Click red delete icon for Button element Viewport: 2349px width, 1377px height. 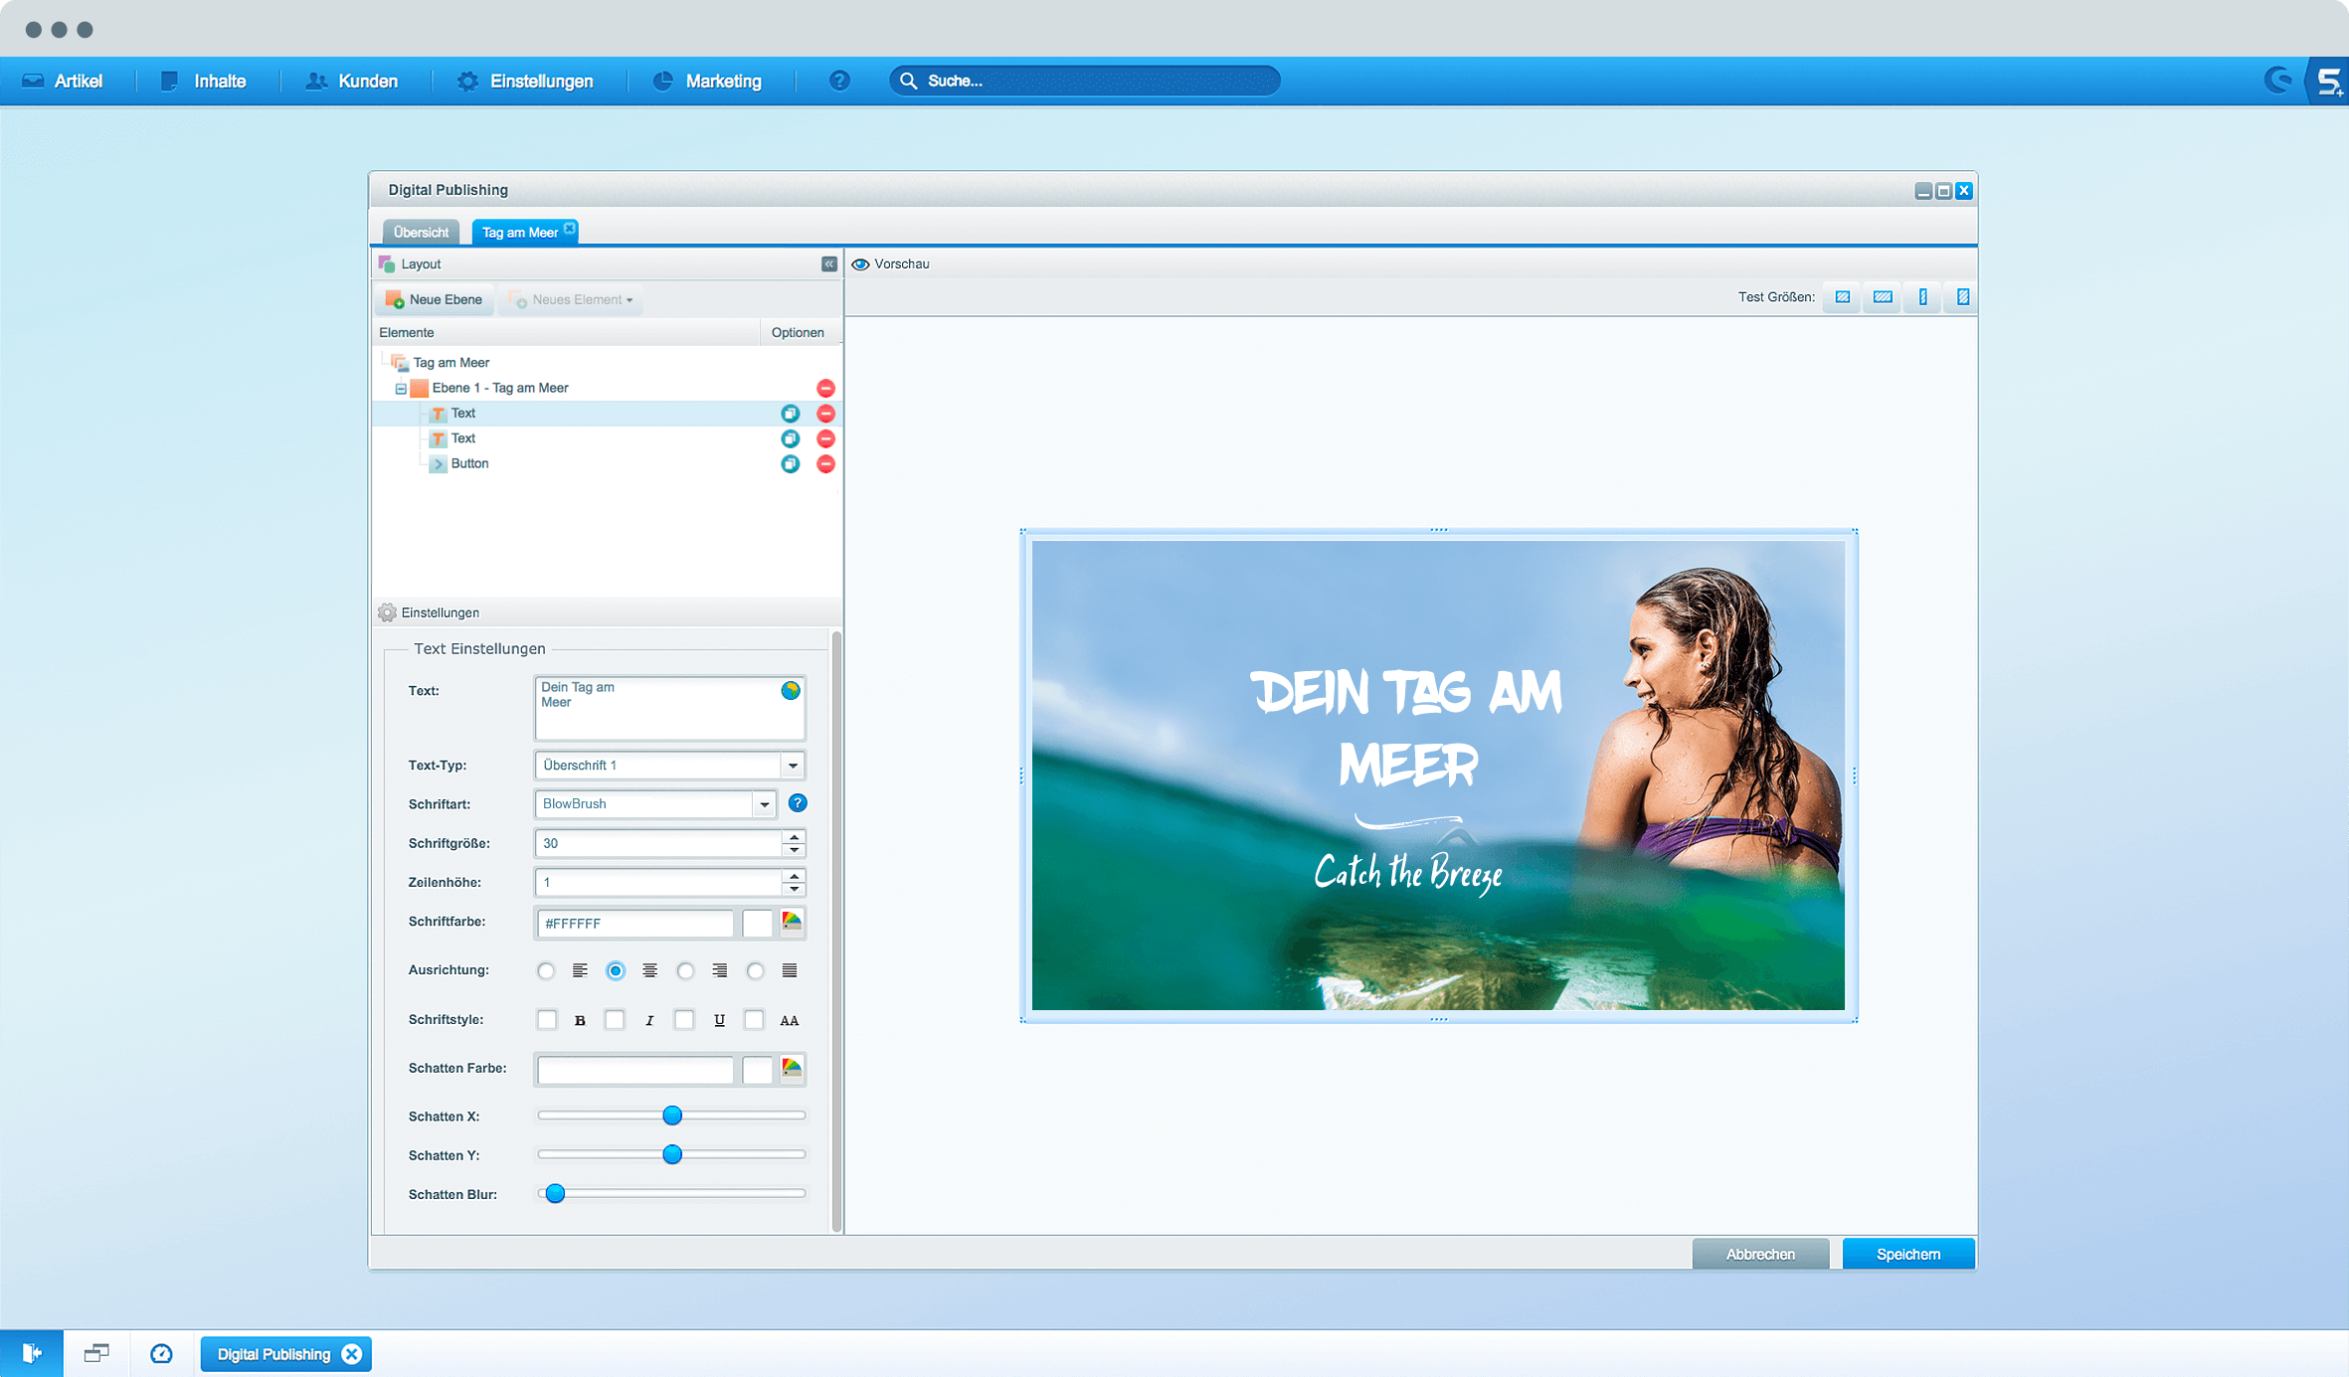point(825,464)
